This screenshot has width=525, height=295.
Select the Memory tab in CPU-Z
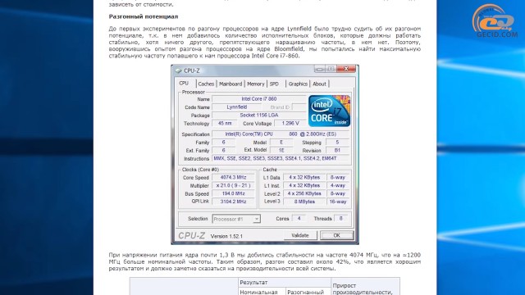click(x=255, y=84)
